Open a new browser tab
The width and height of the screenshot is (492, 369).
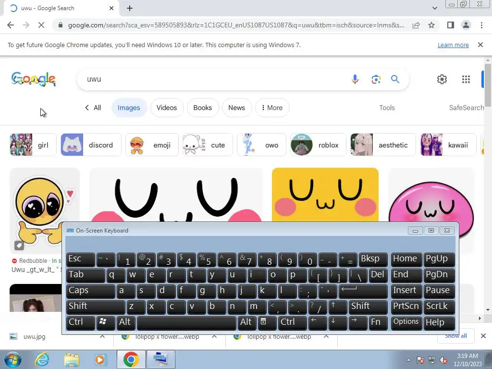tap(130, 8)
